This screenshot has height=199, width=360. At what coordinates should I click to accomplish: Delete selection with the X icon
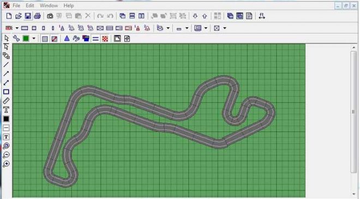[88, 16]
